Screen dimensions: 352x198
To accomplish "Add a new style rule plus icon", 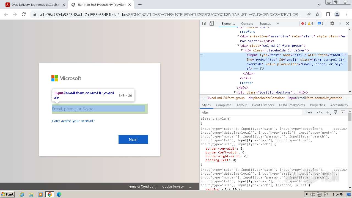I will [328, 112].
